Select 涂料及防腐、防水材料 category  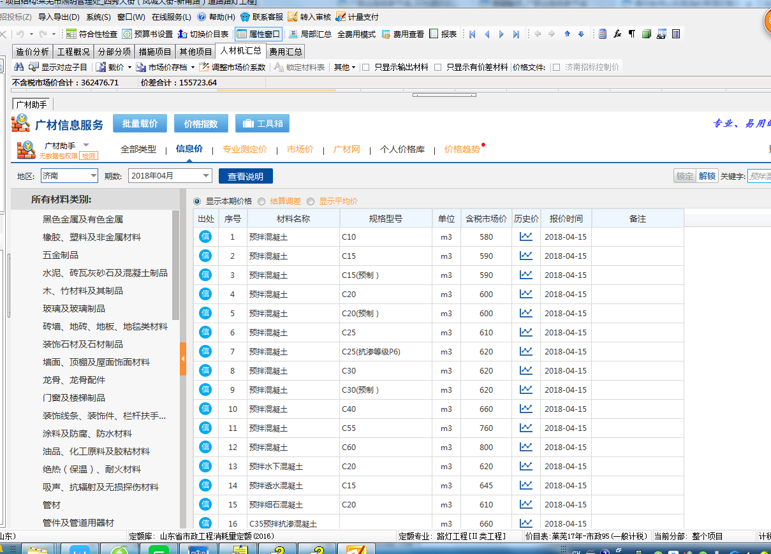pos(87,434)
